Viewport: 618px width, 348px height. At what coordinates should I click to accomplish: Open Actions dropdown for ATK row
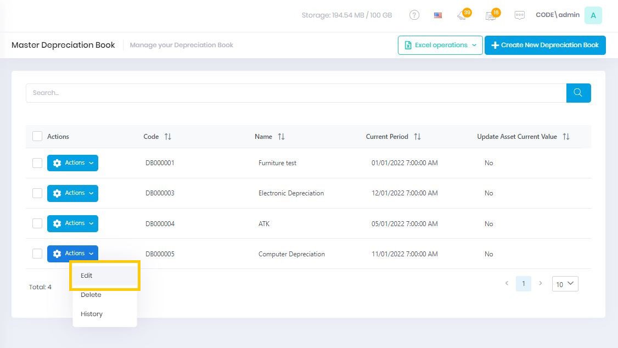pos(72,223)
